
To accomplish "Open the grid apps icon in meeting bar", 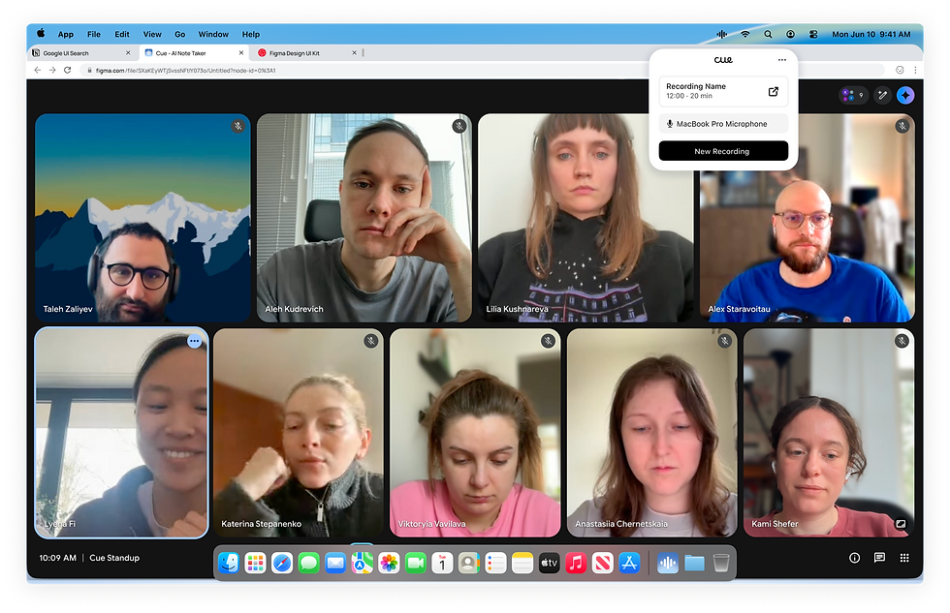I will (x=904, y=558).
